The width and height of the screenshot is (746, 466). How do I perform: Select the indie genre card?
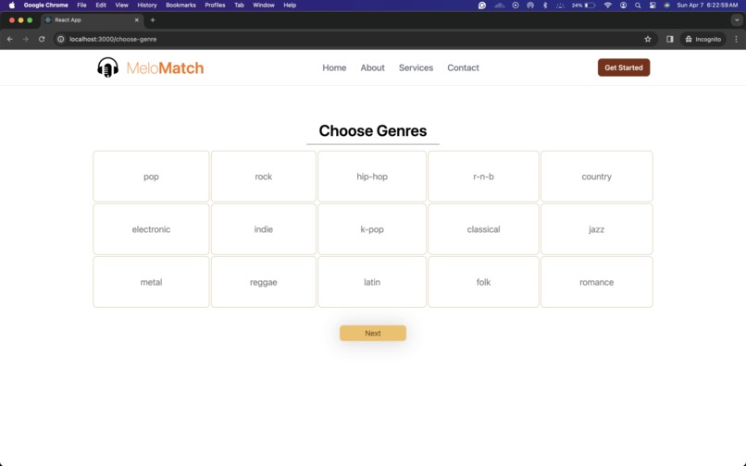(264, 229)
